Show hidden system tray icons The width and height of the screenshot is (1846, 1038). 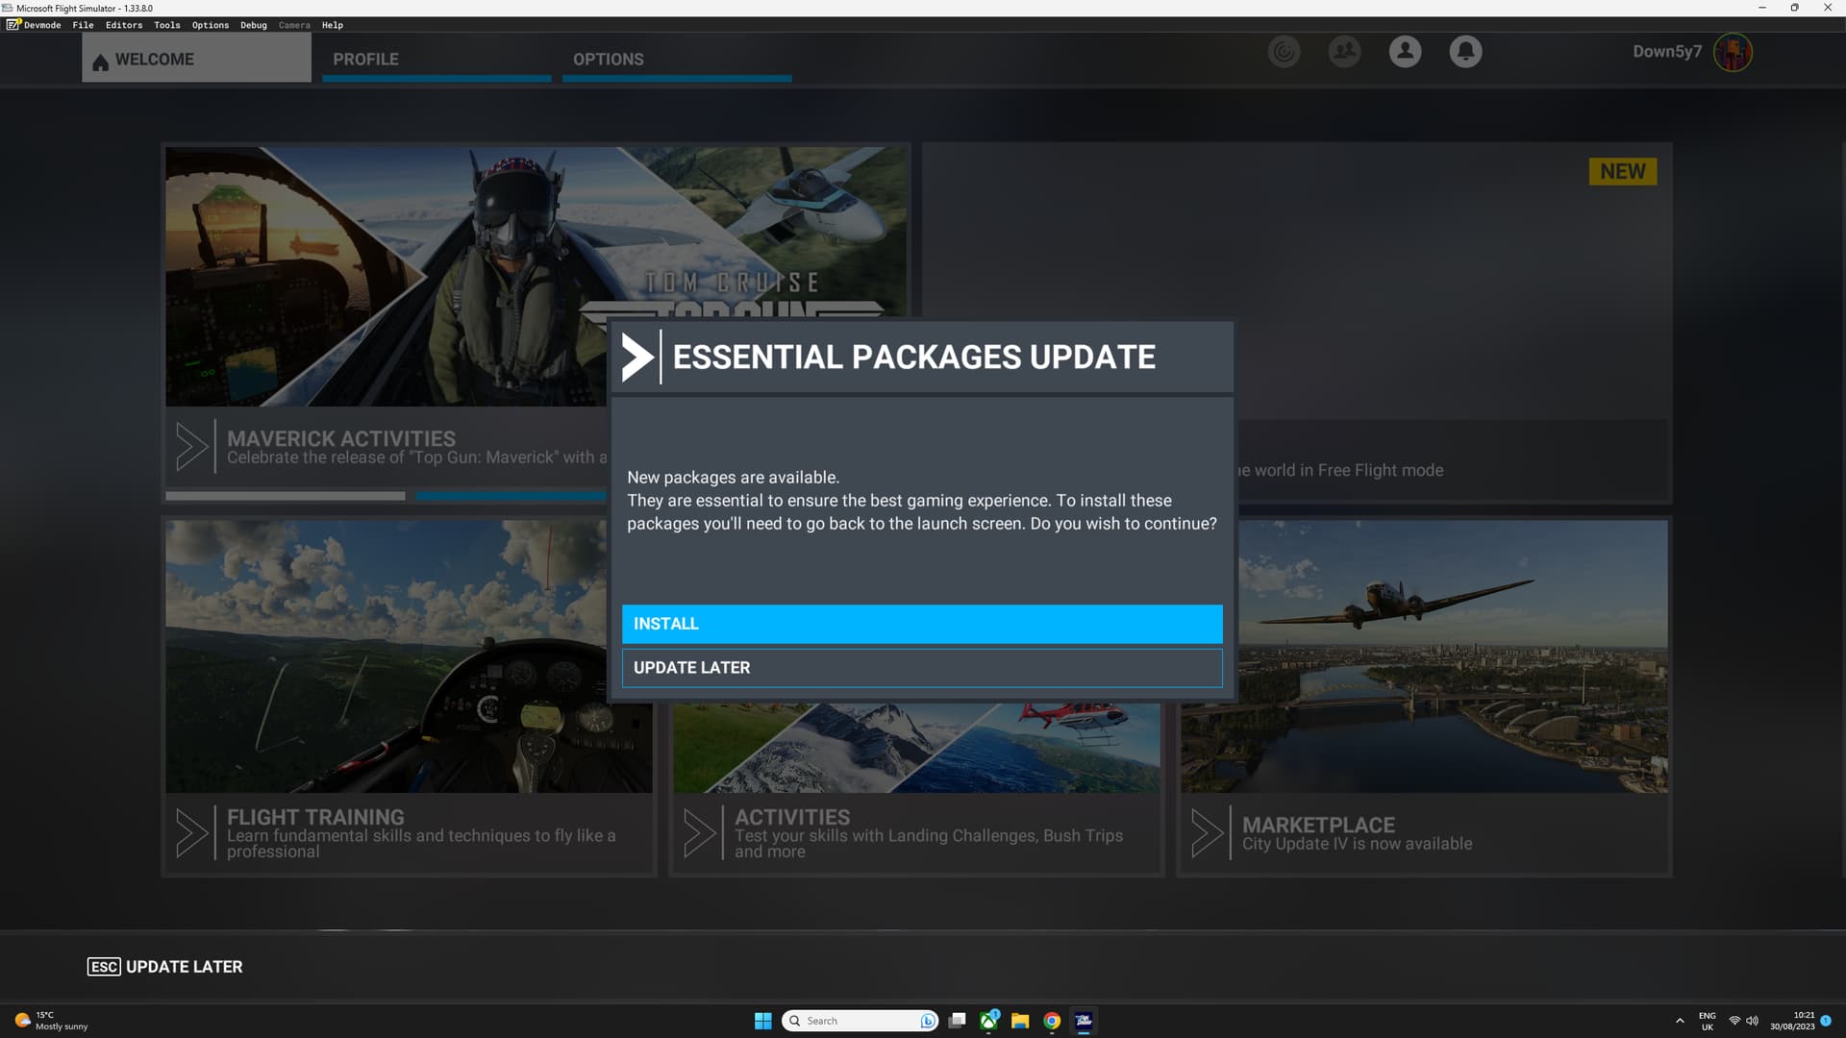point(1680,1021)
